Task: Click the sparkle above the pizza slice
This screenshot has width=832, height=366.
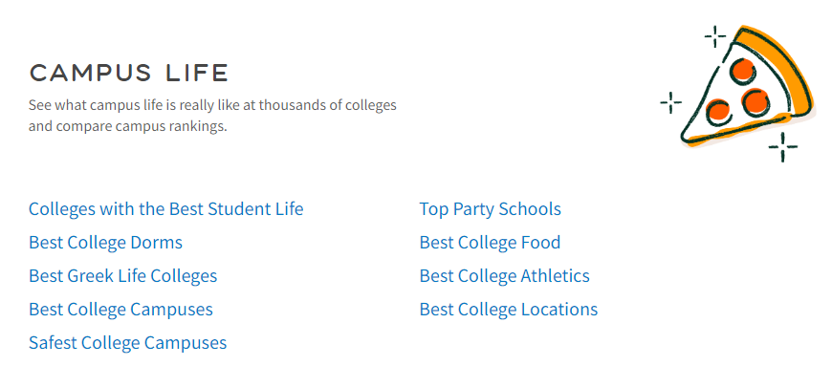Action: (715, 36)
